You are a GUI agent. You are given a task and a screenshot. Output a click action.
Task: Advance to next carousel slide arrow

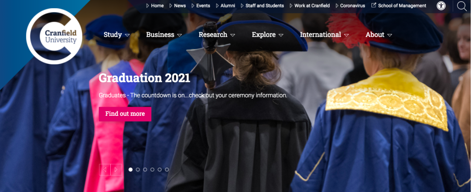click(116, 169)
